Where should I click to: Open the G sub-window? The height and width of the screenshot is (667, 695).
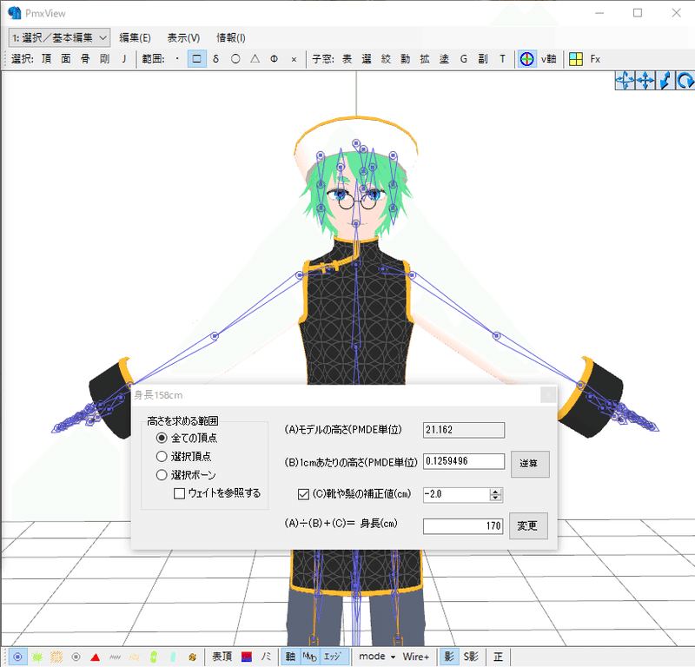[464, 59]
